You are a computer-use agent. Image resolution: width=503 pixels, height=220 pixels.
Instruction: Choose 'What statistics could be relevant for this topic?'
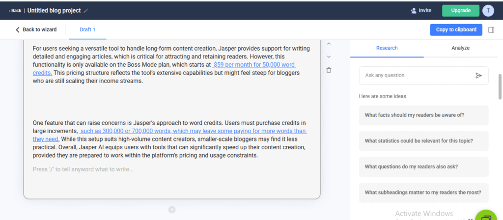click(424, 141)
